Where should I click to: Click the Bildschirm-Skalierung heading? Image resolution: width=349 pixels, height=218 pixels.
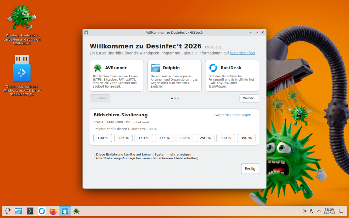(x=121, y=115)
